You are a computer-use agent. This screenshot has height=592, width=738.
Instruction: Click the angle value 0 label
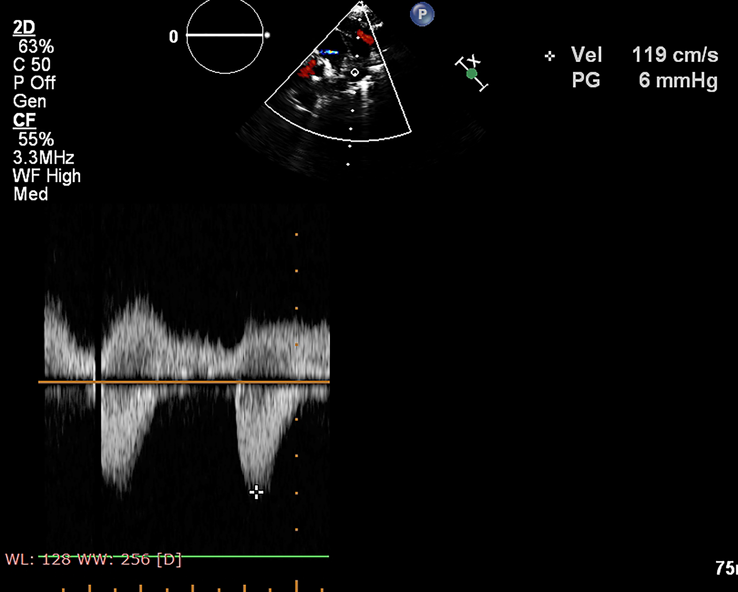[173, 36]
